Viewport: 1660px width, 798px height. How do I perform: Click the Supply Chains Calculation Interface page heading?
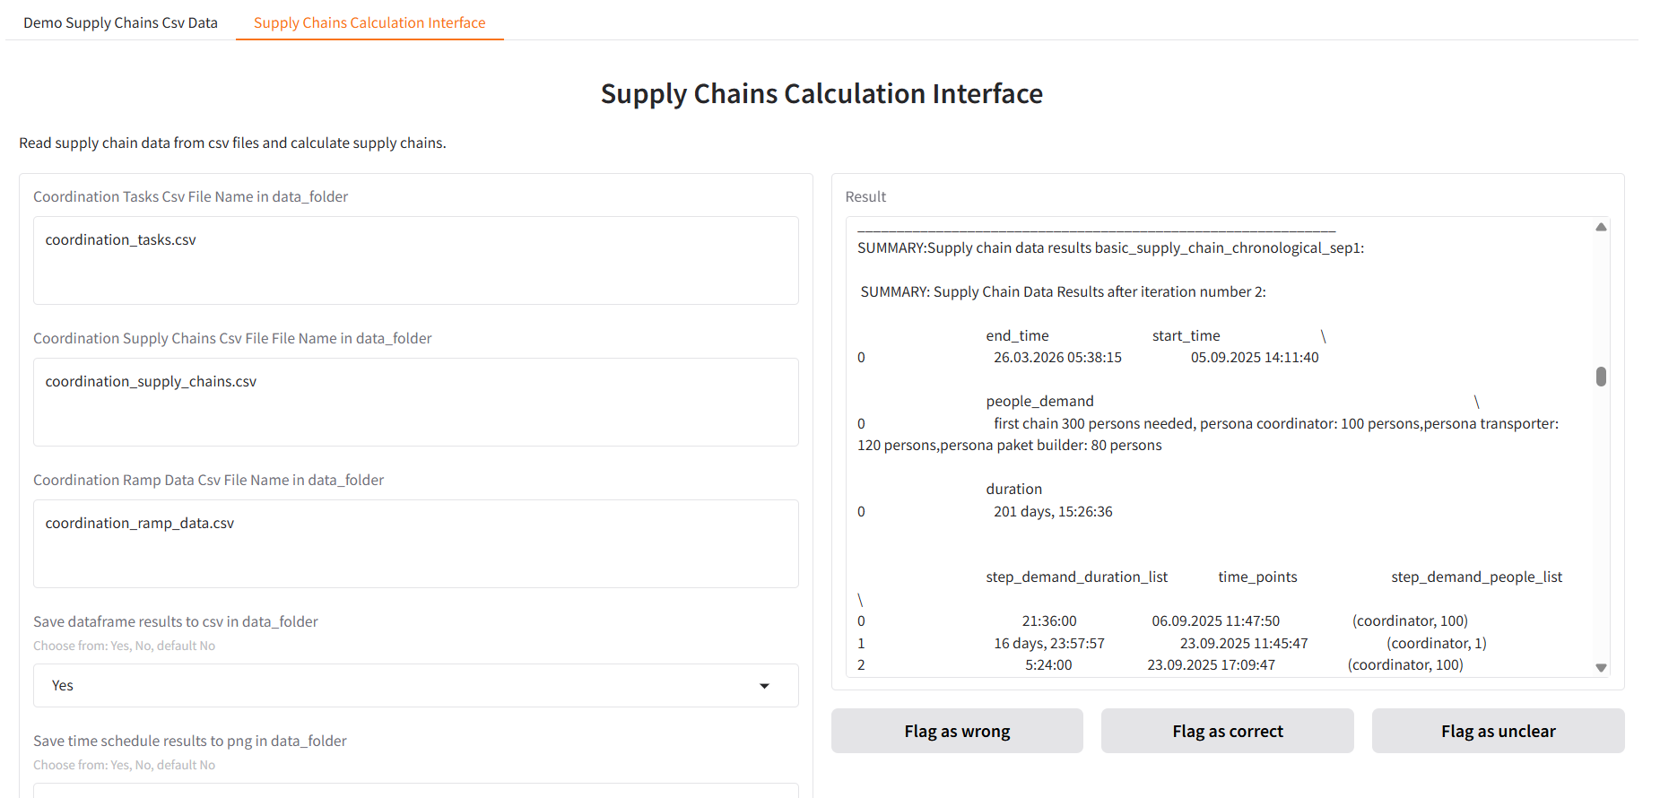pos(821,93)
